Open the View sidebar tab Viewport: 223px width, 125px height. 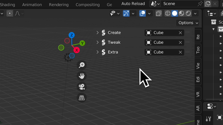[198, 65]
